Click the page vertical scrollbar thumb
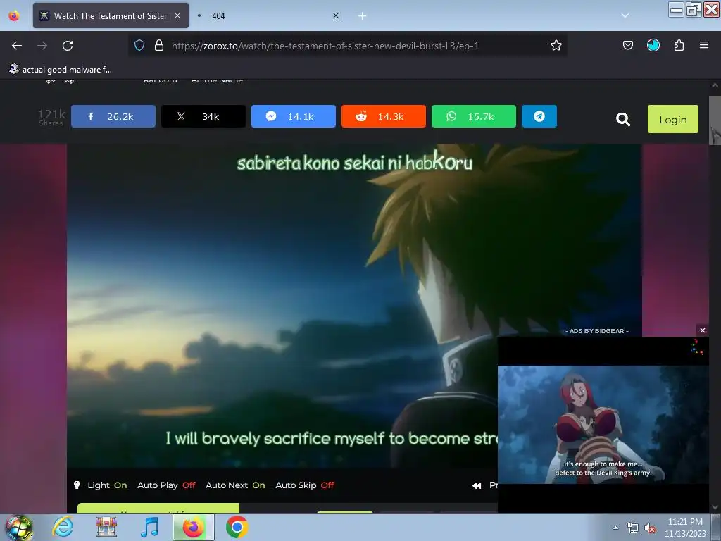The height and width of the screenshot is (541, 721). (715, 120)
